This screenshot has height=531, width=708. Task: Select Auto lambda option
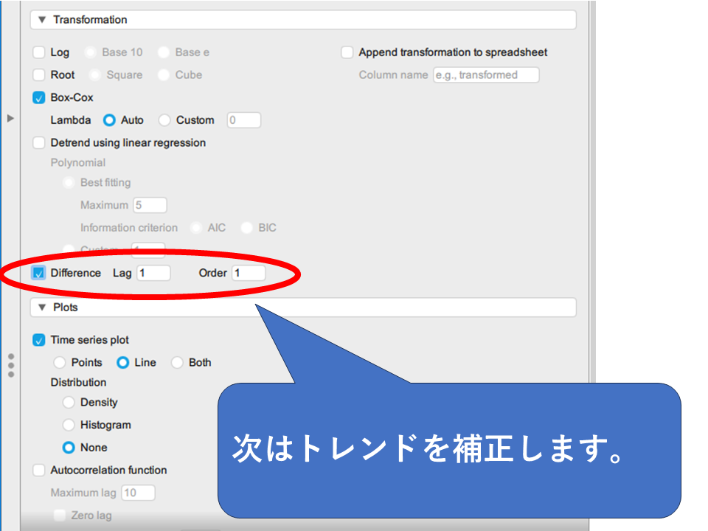pos(109,120)
